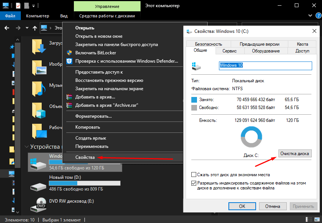Go back with the left arrow
Screen dimensions: 322x223
coord(7,28)
